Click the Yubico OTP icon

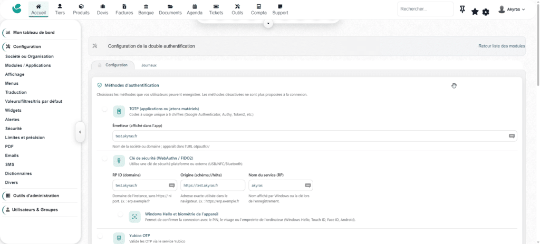[119, 238]
